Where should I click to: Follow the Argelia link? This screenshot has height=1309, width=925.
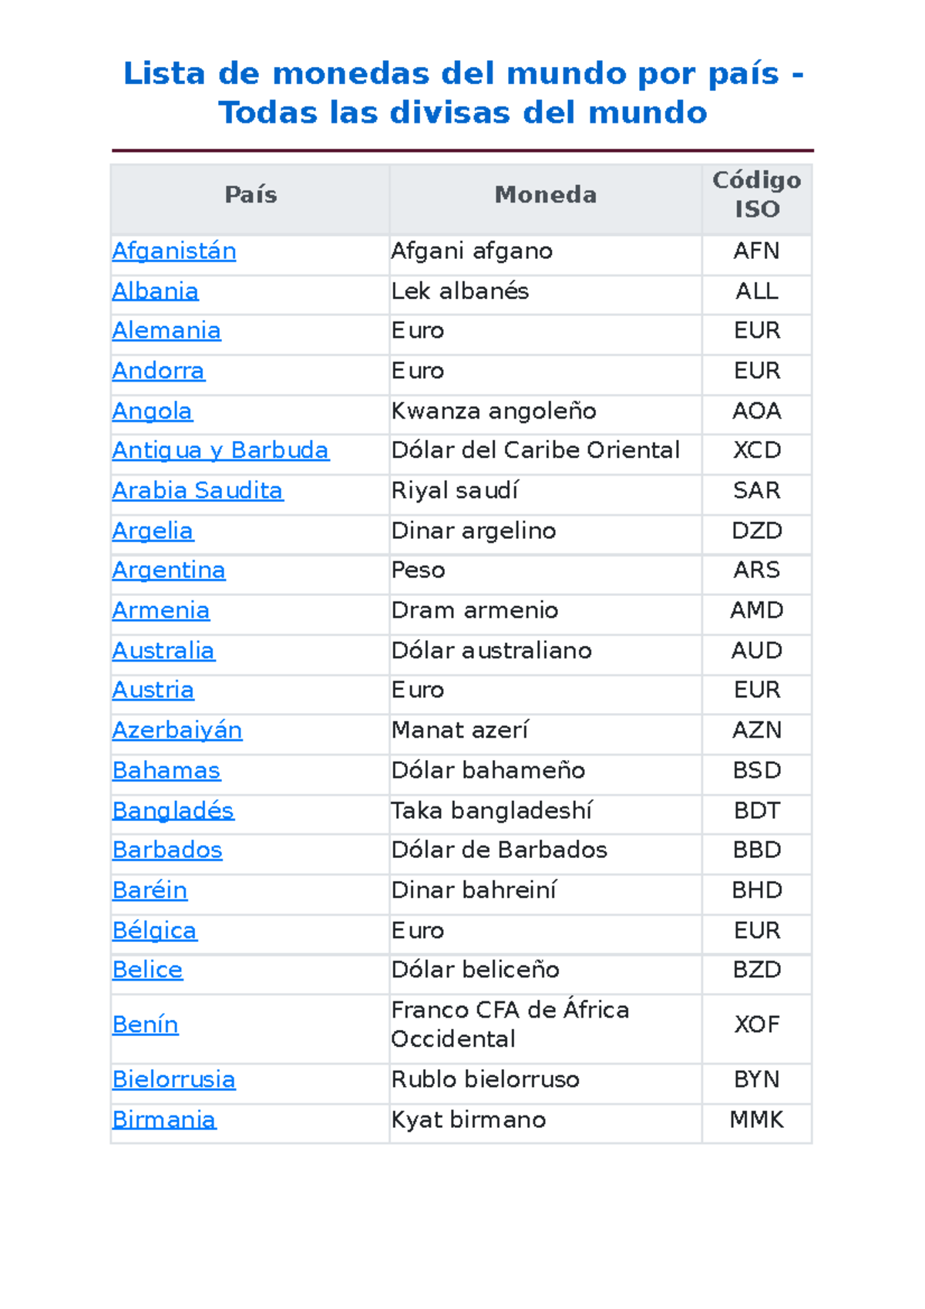(153, 530)
